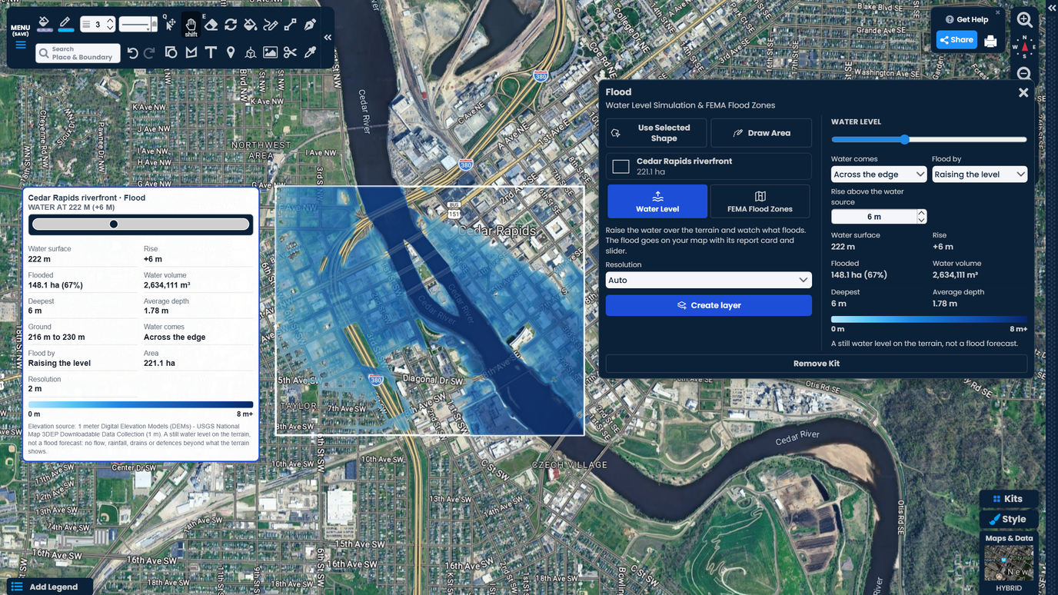
Task: Undo the last map edit
Action: click(x=132, y=52)
